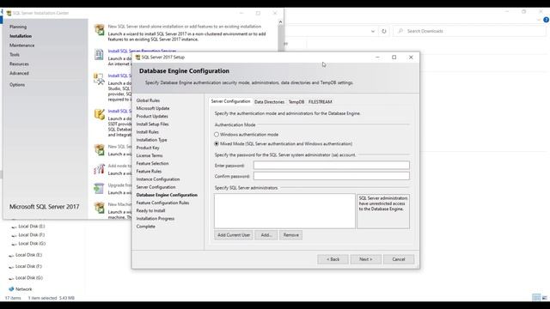Click the 17 items status bar text
The width and height of the screenshot is (550, 309).
pyautogui.click(x=13, y=298)
